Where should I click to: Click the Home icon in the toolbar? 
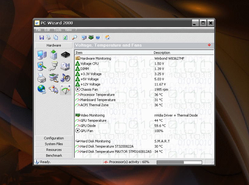click(107, 37)
